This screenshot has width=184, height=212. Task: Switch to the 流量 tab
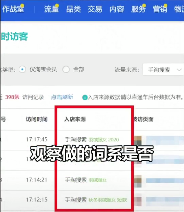click(x=51, y=9)
